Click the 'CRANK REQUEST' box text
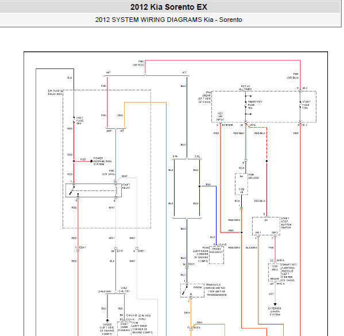Image resolution: width=344 pixels, height=336 pixels. pos(217,250)
